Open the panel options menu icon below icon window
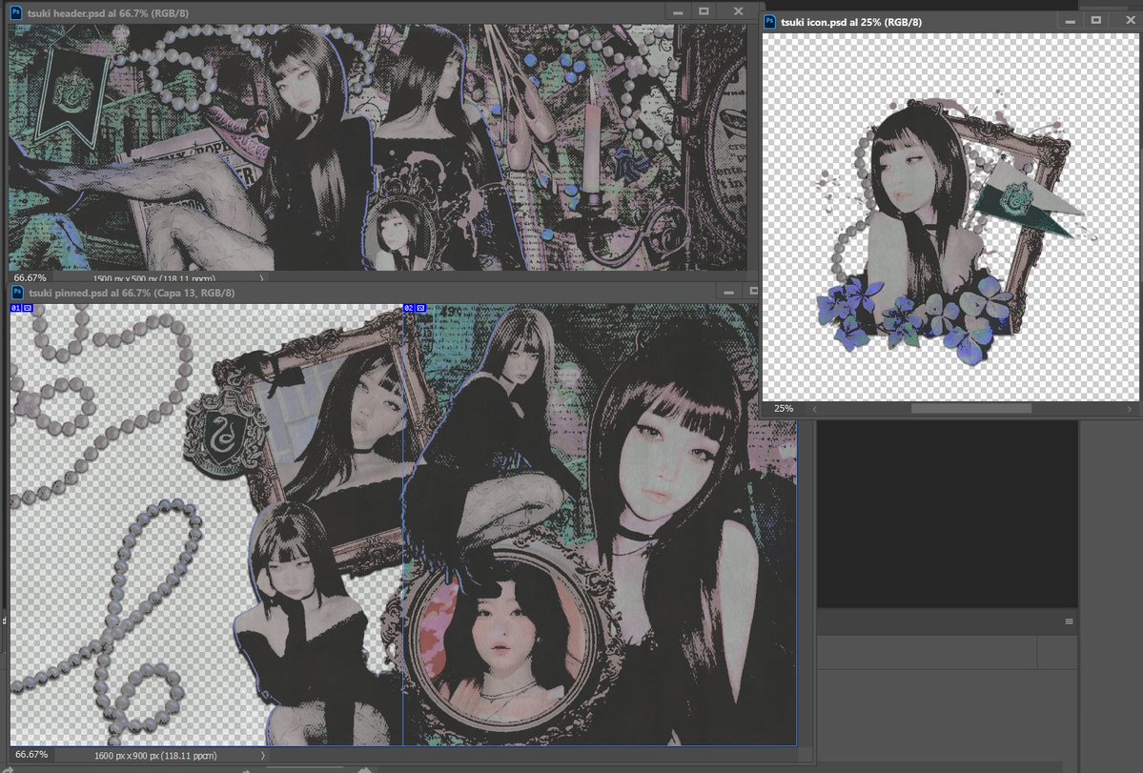Screen dimensions: 1143x773 coord(1069,621)
